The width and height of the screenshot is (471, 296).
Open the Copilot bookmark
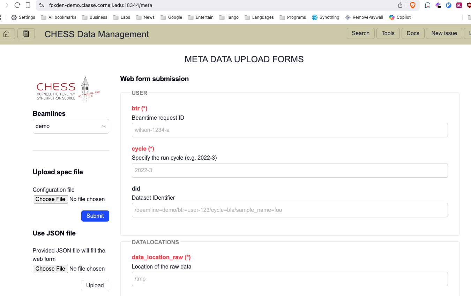pos(400,17)
